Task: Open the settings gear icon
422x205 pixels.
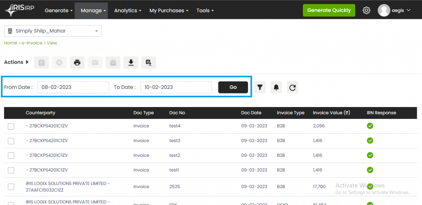Action: 366,10
